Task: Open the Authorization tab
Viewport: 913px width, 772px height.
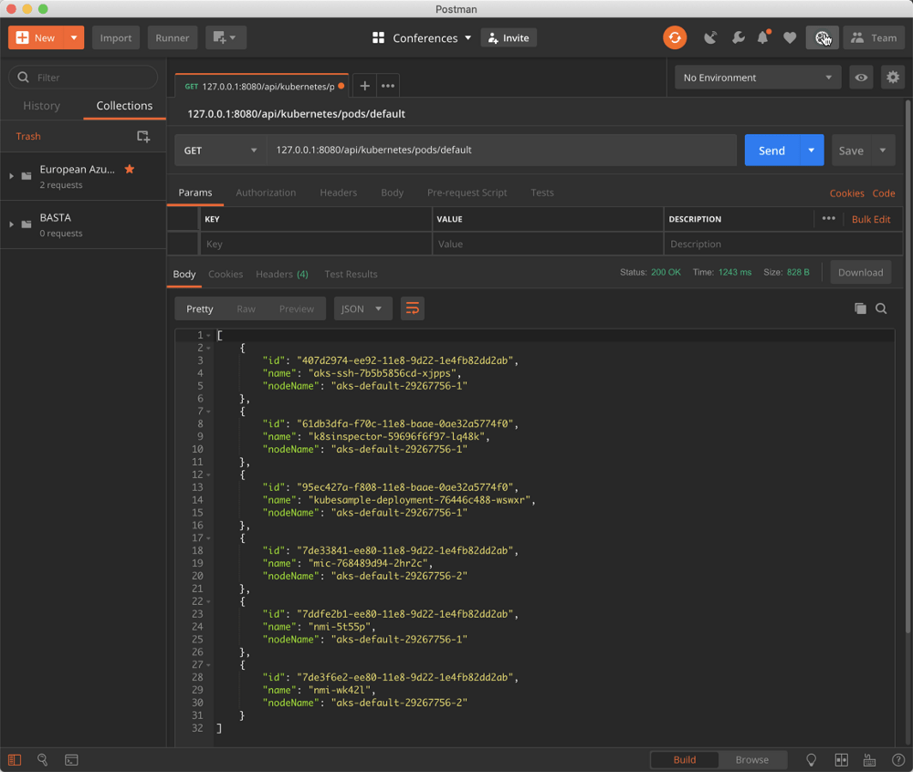Action: [x=266, y=193]
